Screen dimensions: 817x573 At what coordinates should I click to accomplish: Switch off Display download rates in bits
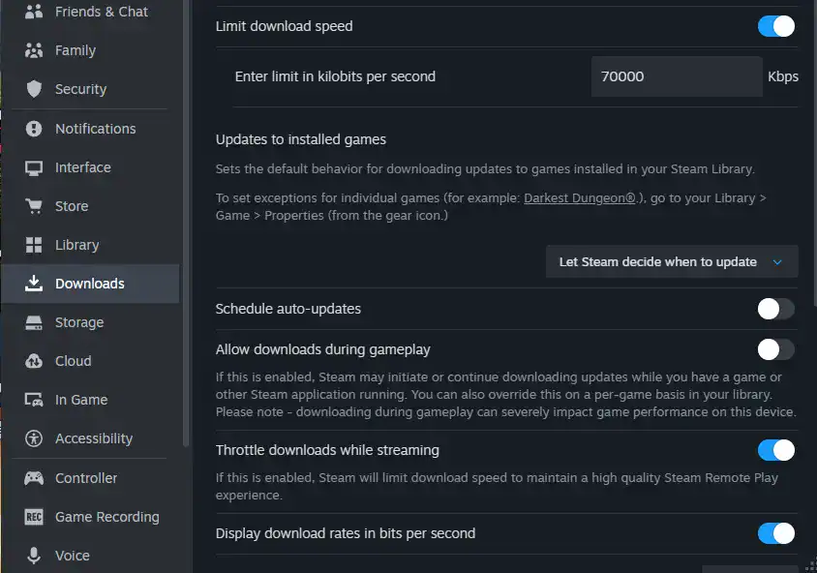click(775, 533)
